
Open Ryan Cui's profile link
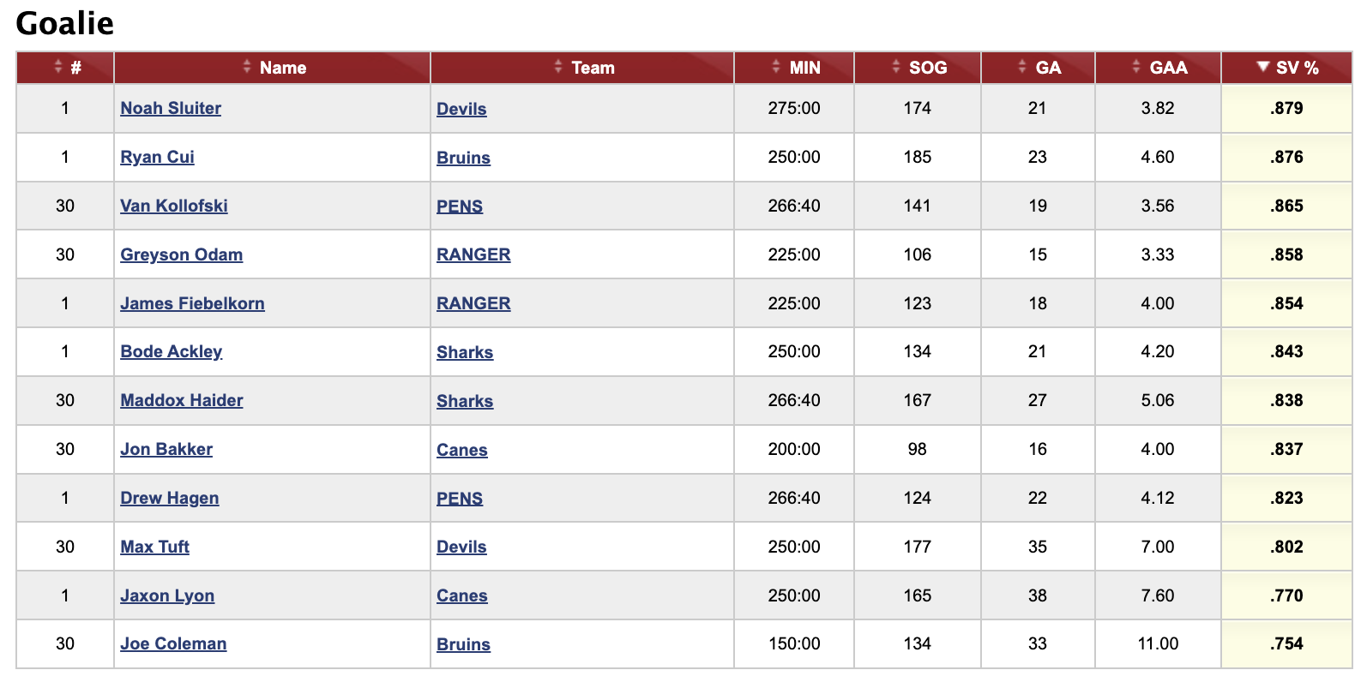pyautogui.click(x=157, y=157)
